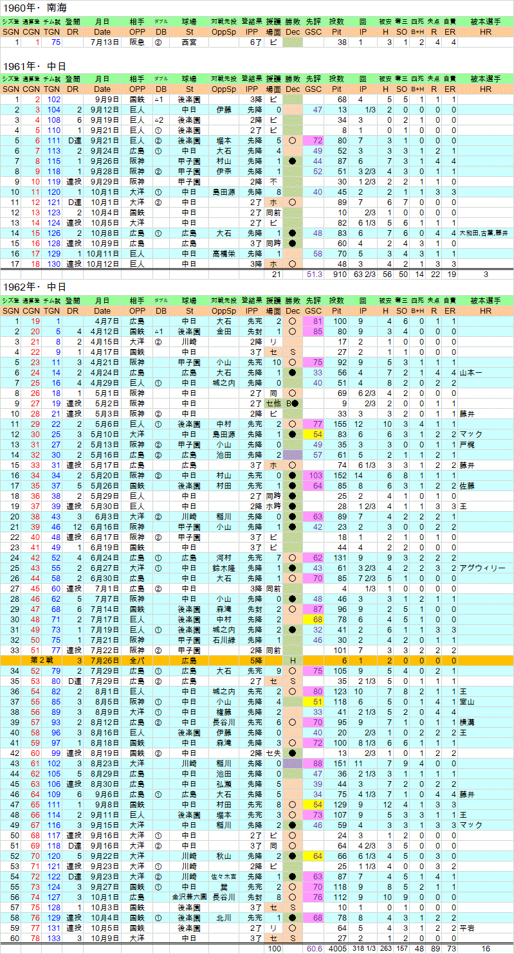Click the home run cell "横溝"
The width and height of the screenshot is (514, 954).
(467, 723)
